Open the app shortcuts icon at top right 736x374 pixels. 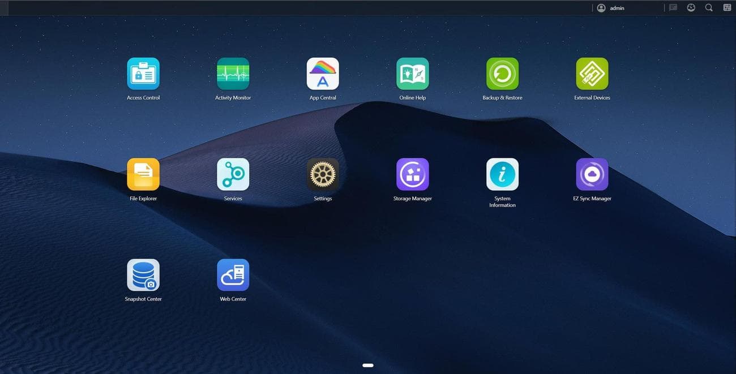click(x=727, y=7)
